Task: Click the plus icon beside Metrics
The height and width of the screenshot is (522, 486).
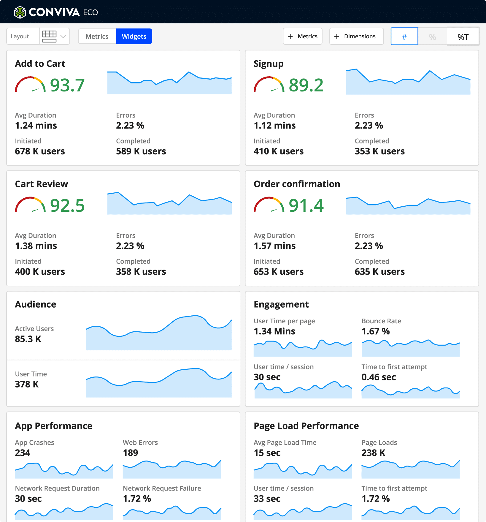Action: 290,36
